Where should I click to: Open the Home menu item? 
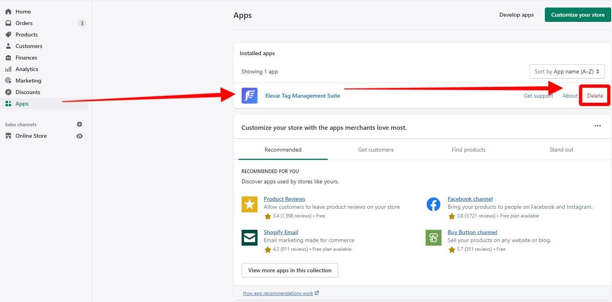23,12
